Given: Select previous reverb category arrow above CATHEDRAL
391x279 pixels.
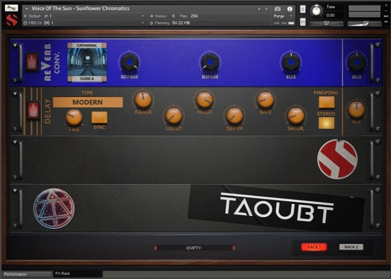Looking at the screenshot, I should 70,45.
